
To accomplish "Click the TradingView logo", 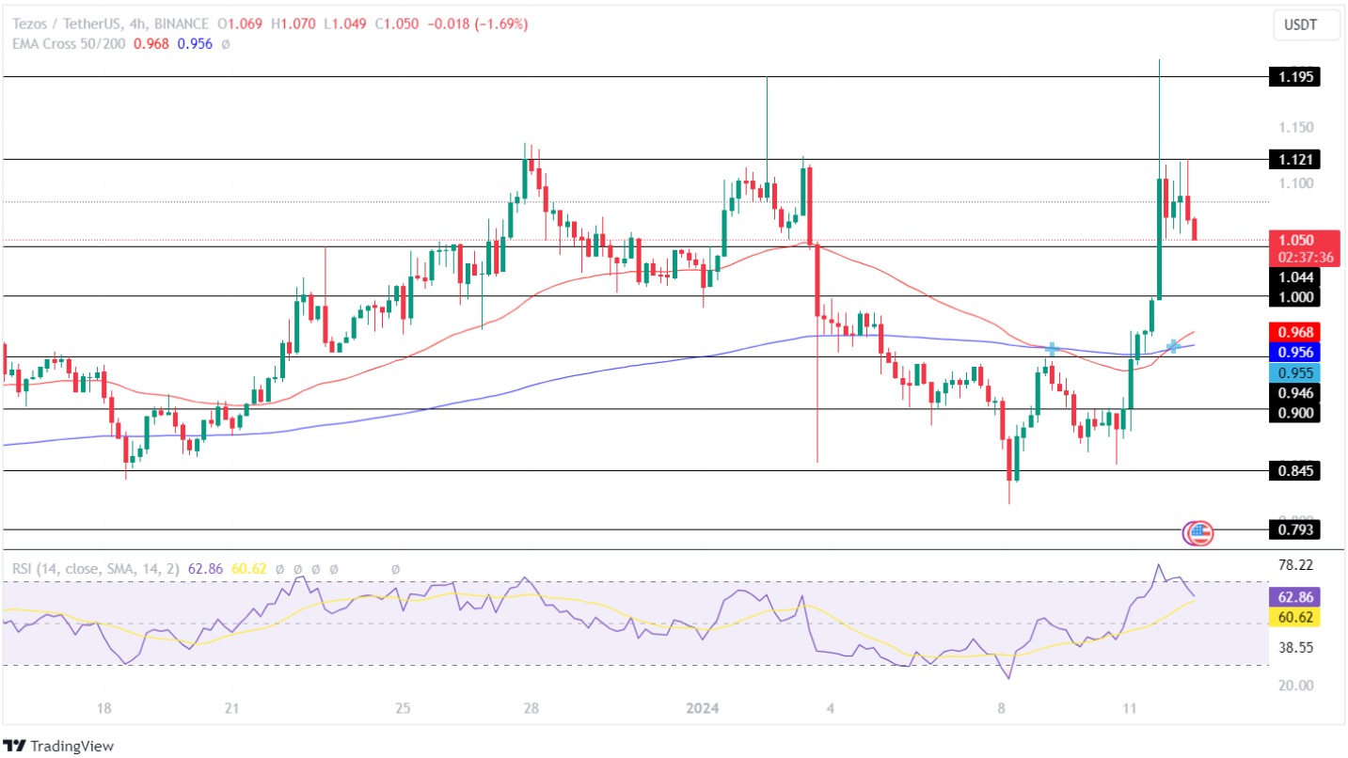I will [x=59, y=746].
